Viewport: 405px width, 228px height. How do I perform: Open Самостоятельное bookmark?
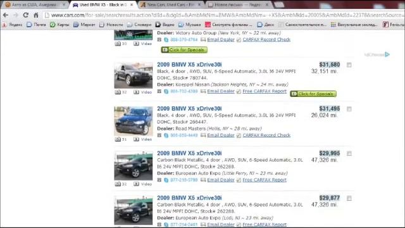point(302,25)
